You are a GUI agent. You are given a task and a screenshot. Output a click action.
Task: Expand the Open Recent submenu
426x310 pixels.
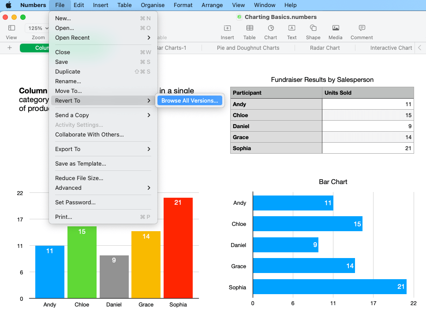102,38
